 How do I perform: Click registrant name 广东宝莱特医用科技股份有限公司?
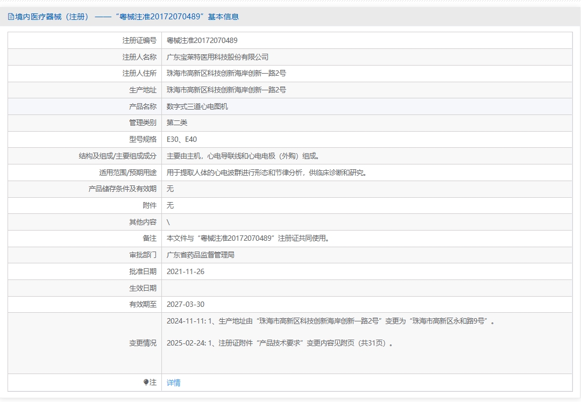point(217,57)
